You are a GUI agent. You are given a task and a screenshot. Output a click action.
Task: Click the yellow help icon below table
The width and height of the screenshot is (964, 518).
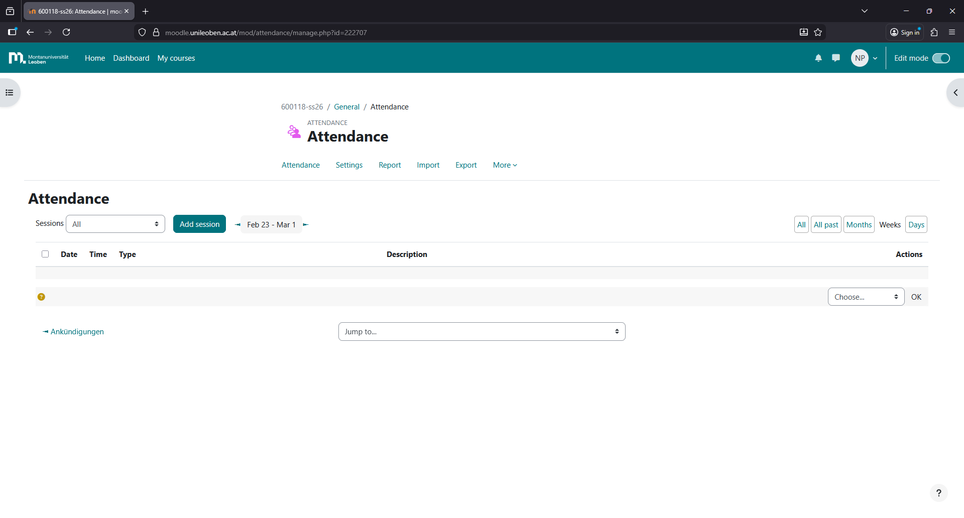pos(41,297)
